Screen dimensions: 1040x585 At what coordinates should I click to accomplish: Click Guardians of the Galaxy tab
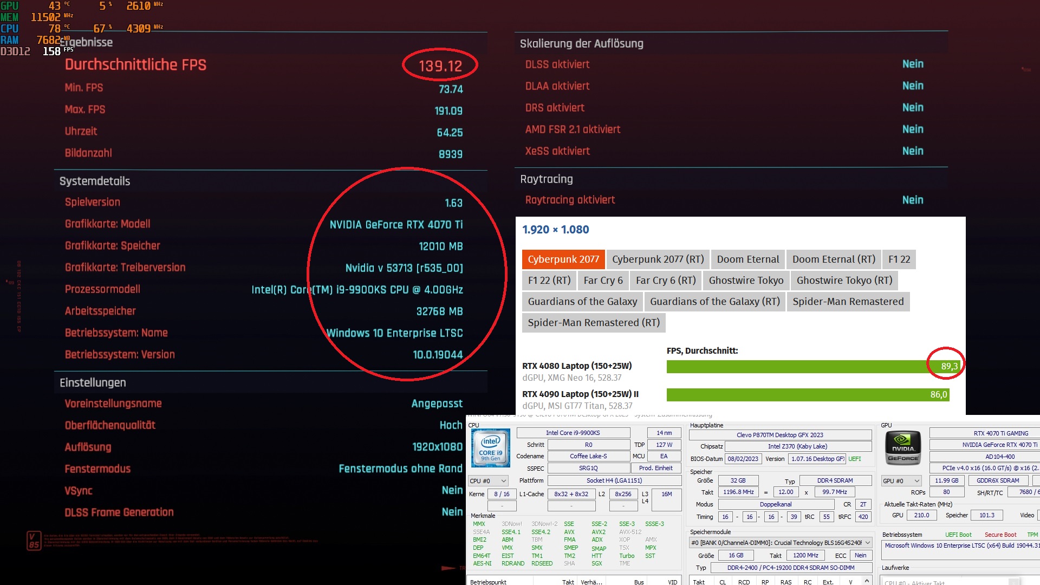[x=582, y=301]
